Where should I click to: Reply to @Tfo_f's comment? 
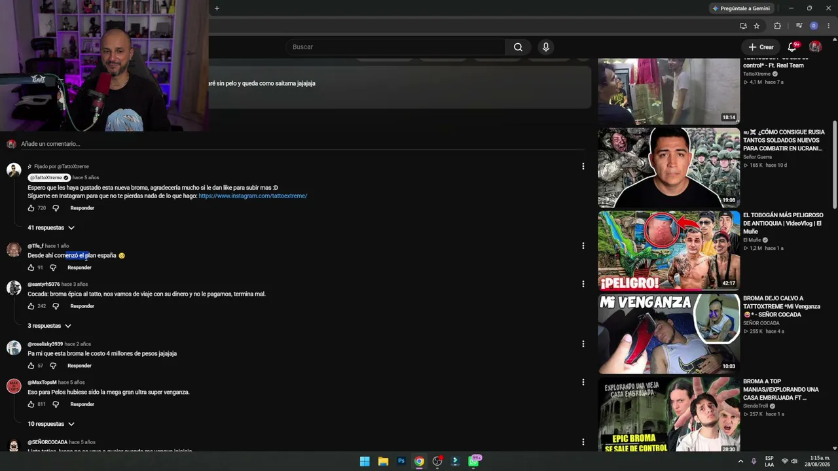(79, 268)
